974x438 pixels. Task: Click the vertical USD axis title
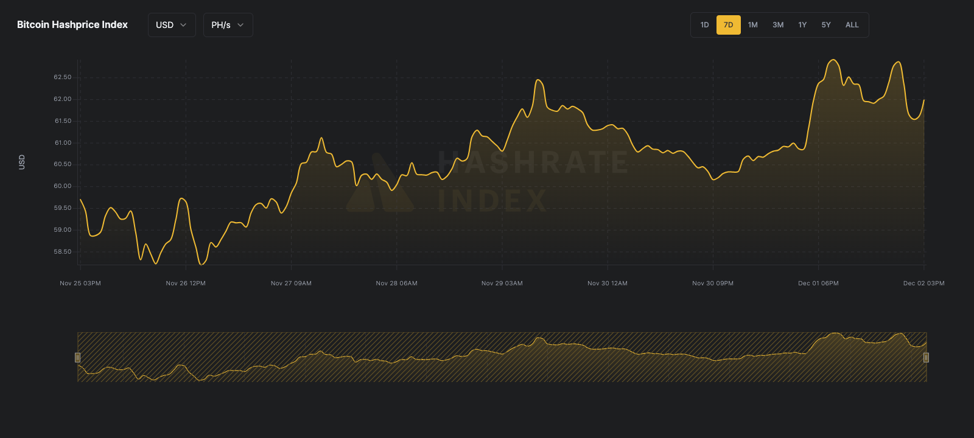pyautogui.click(x=22, y=162)
